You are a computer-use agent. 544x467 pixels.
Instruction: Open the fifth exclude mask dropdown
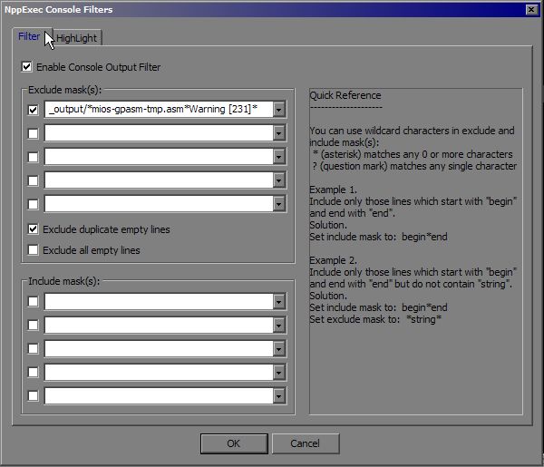279,204
